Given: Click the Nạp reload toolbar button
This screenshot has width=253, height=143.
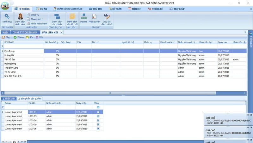Looking at the screenshot, I should pyautogui.click(x=6, y=37).
